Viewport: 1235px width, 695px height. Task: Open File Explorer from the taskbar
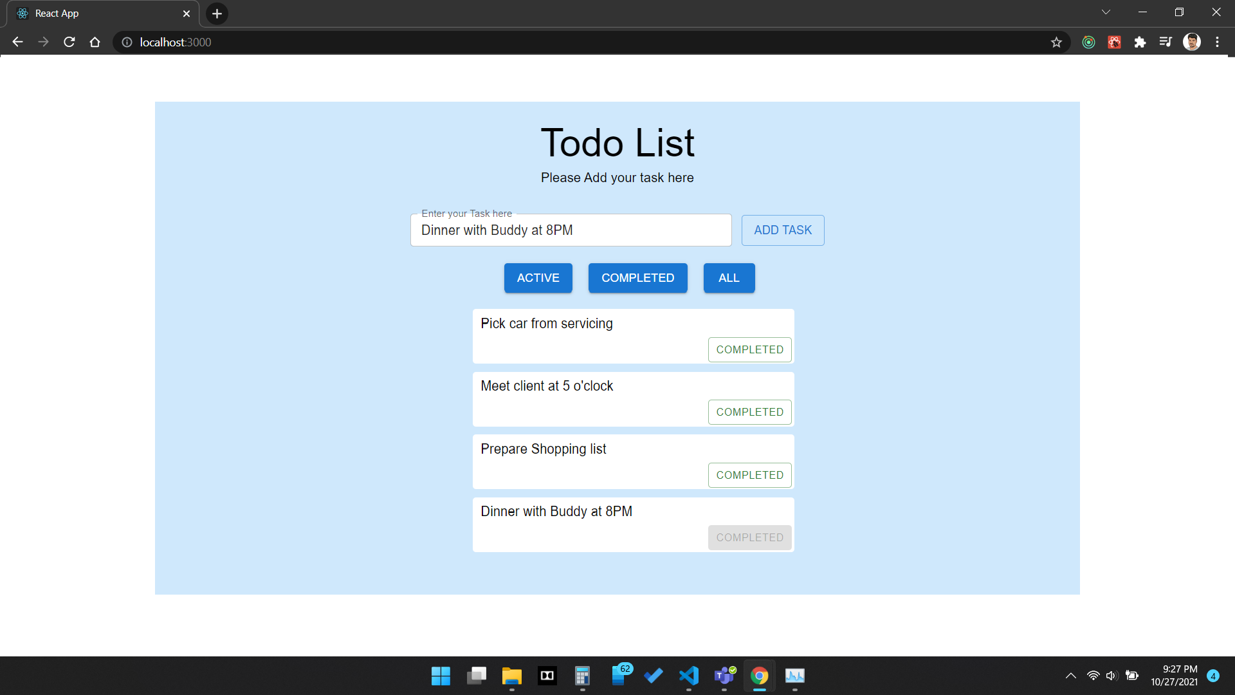pos(511,676)
